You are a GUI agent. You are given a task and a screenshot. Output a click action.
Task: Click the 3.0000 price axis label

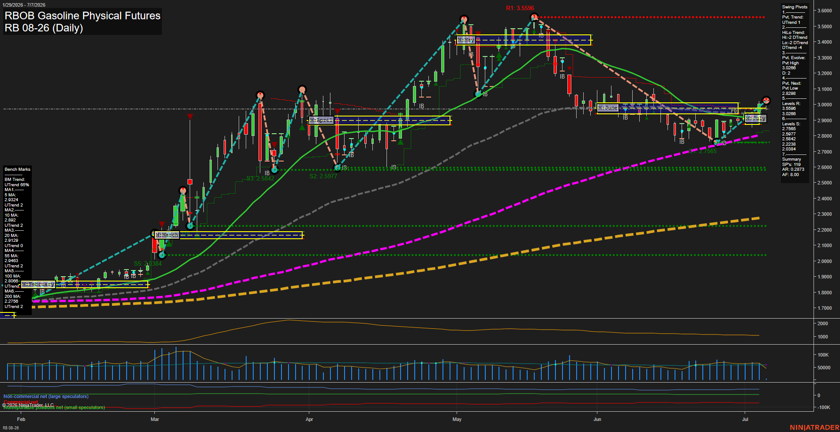point(825,105)
